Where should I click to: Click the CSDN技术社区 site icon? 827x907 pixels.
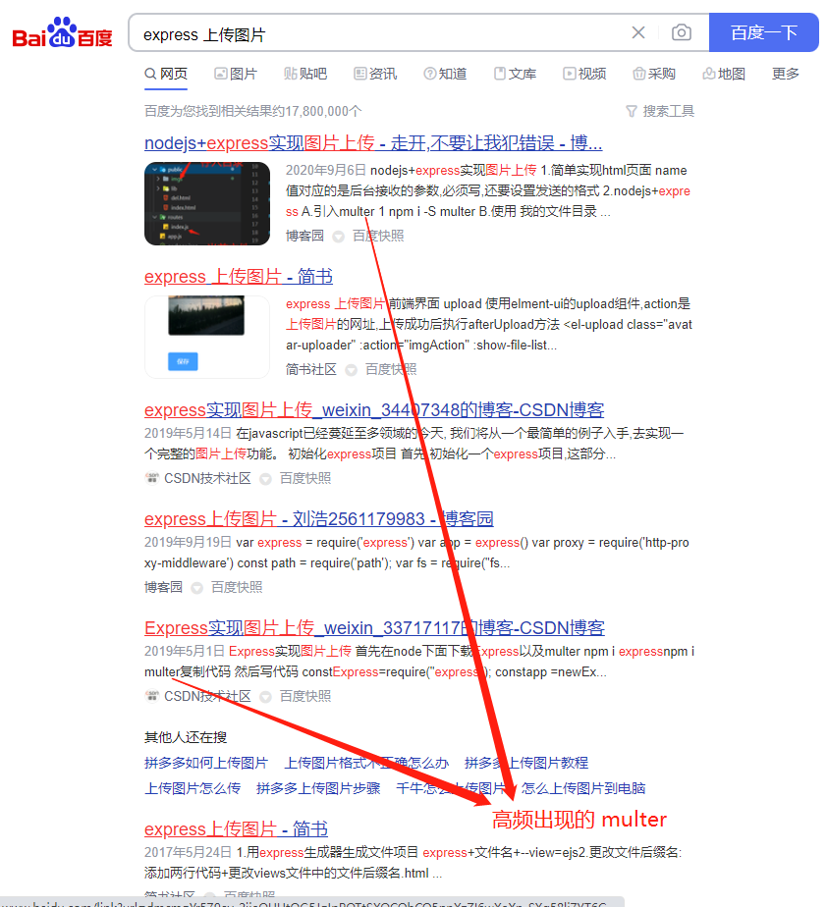click(x=150, y=478)
